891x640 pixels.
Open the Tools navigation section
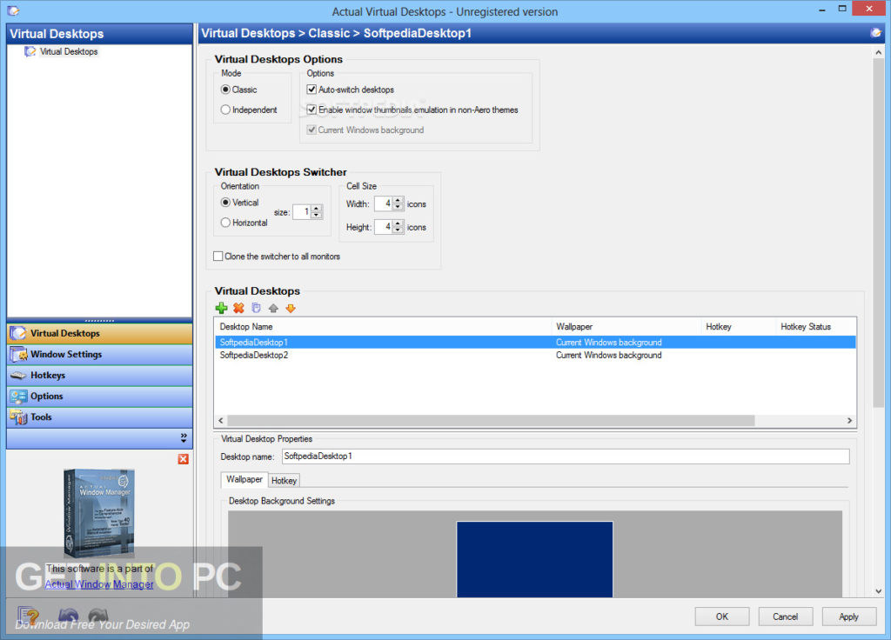pos(99,417)
